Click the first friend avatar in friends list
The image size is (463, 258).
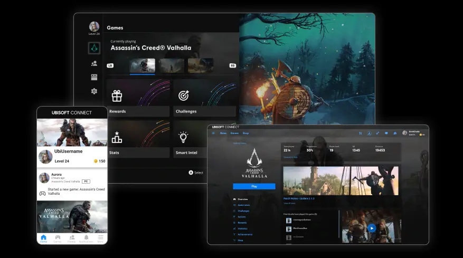[x=288, y=220]
